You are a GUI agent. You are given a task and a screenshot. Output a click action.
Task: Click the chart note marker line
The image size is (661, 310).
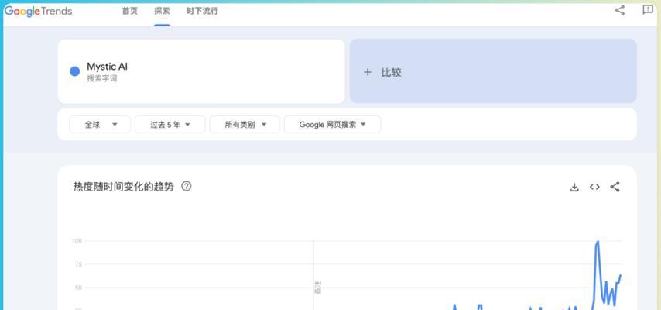pos(313,274)
